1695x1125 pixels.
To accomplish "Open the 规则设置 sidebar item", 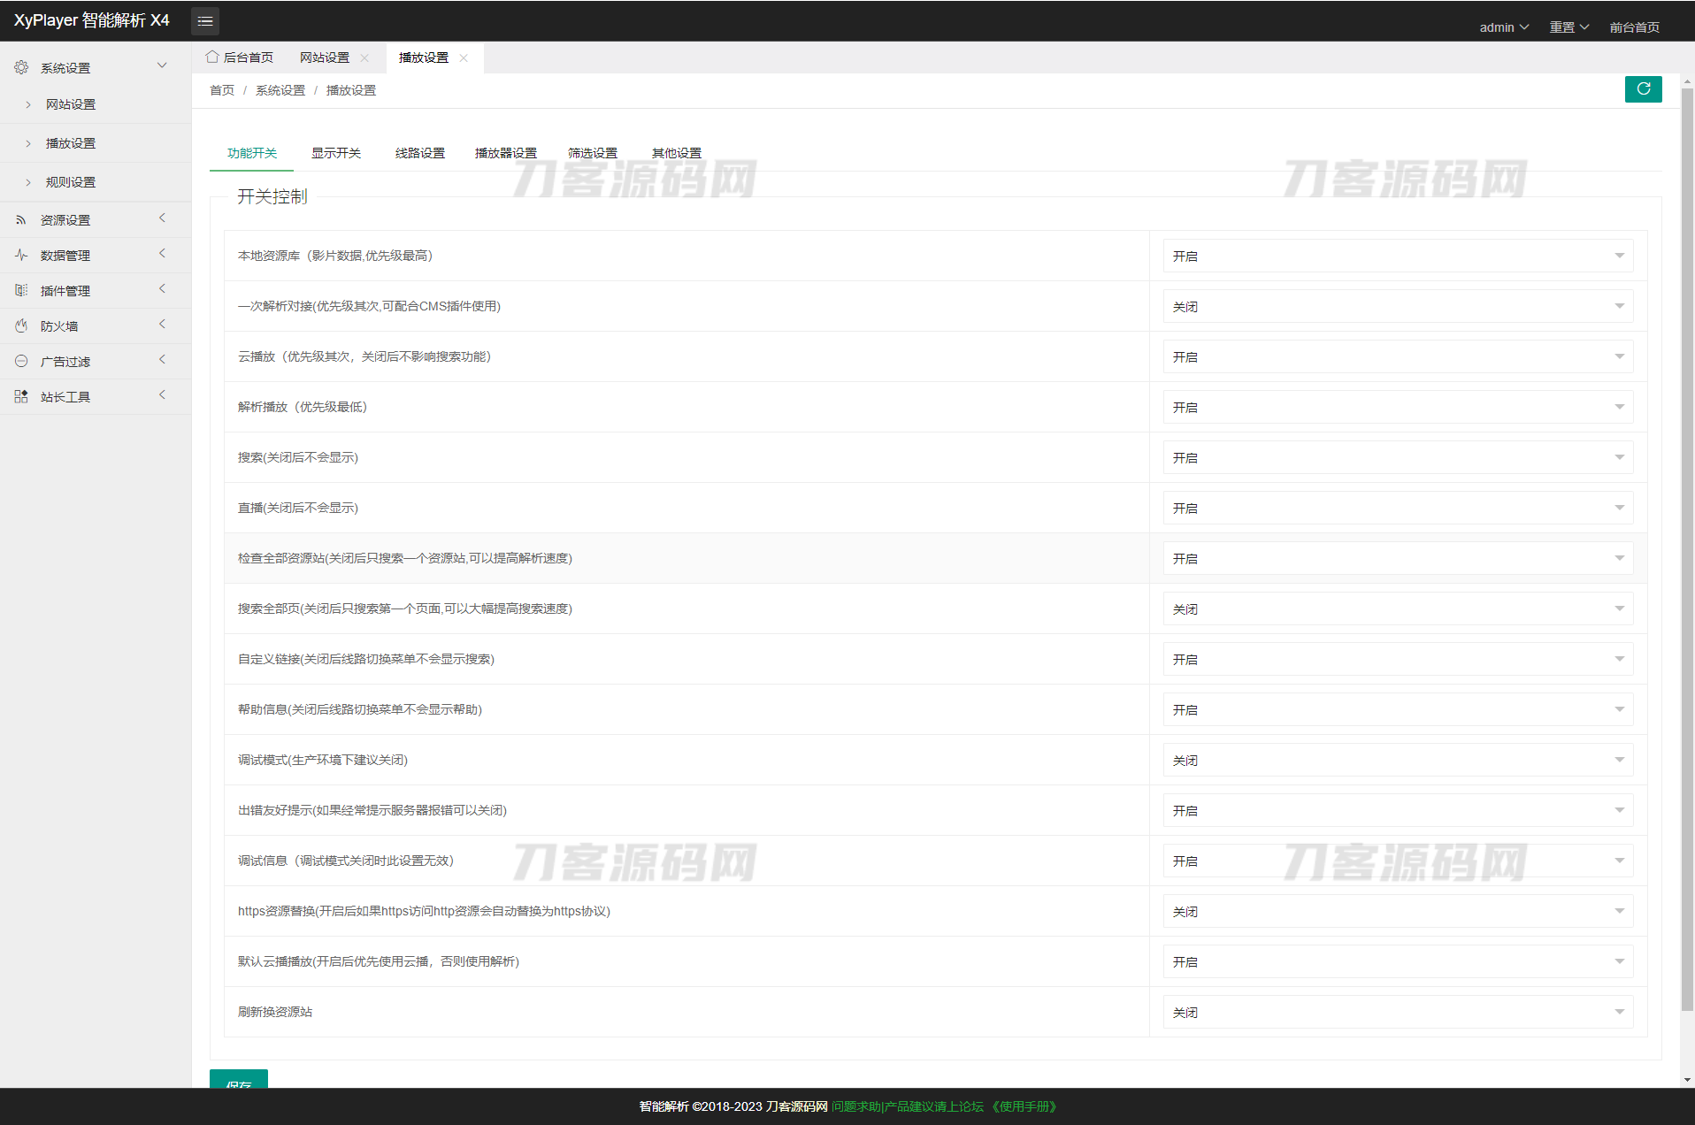I will coord(71,182).
